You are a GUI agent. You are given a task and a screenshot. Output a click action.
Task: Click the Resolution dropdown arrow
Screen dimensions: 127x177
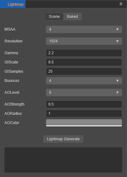coord(117,41)
